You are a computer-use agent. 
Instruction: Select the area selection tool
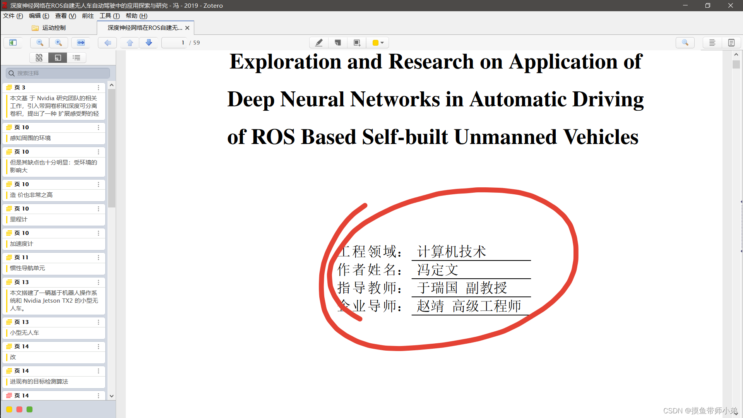(357, 43)
